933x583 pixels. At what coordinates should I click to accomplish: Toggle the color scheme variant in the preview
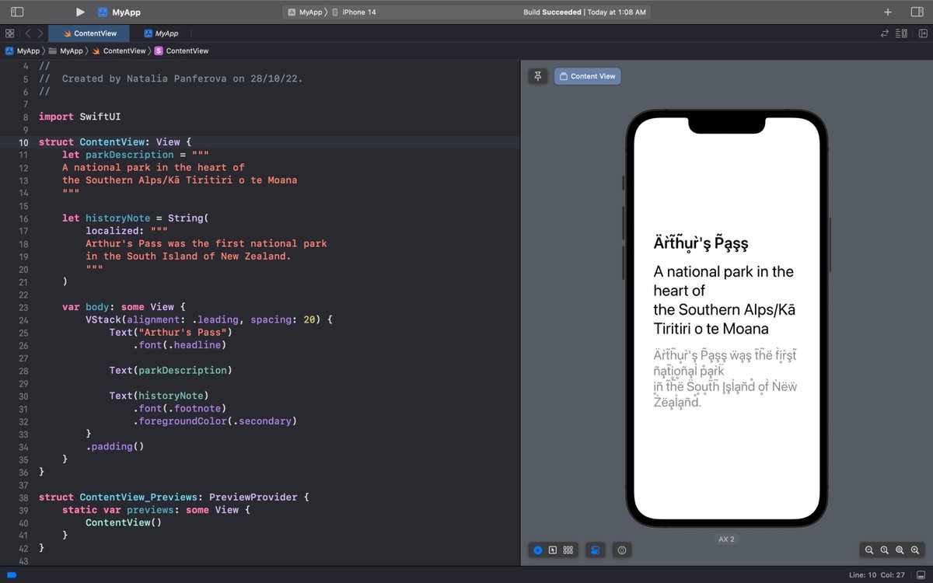tap(595, 550)
